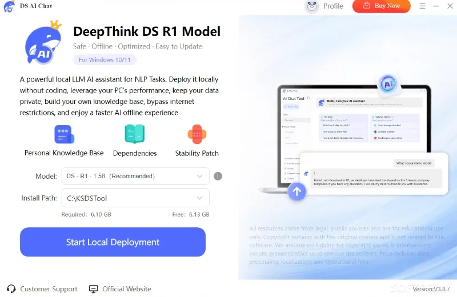Screen dimensions: 457x297
Task: Click the floating AI bubble on laptop preview
Action: point(388,84)
